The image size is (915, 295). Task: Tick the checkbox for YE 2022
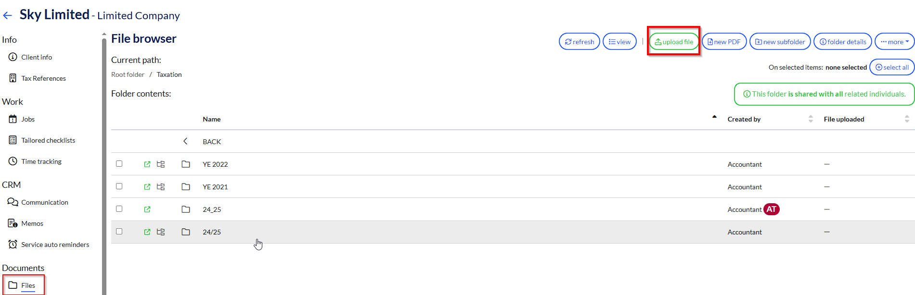pyautogui.click(x=119, y=164)
